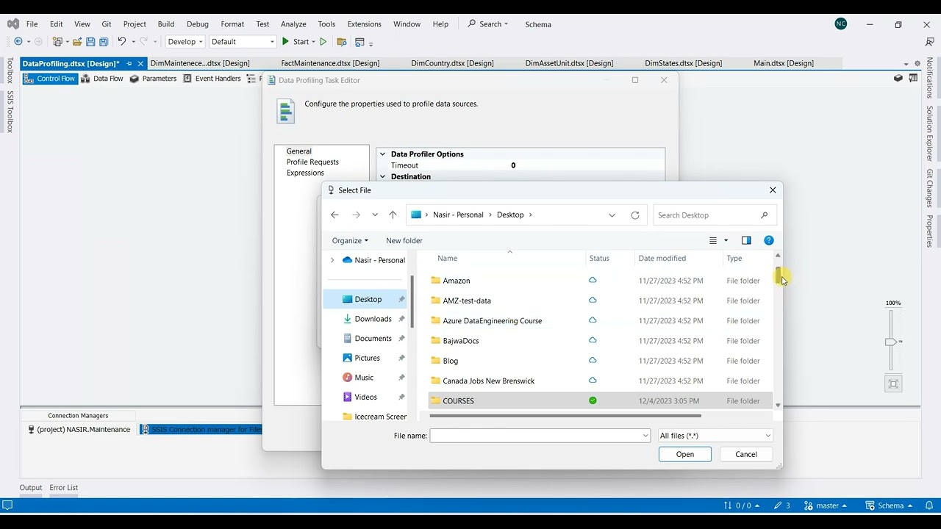Click the Refresh icon in the address bar
Screen dimensions: 941x529
click(x=635, y=215)
